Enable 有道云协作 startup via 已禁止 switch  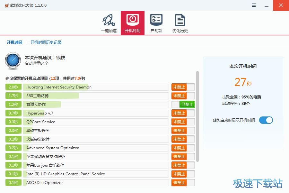(x=183, y=104)
